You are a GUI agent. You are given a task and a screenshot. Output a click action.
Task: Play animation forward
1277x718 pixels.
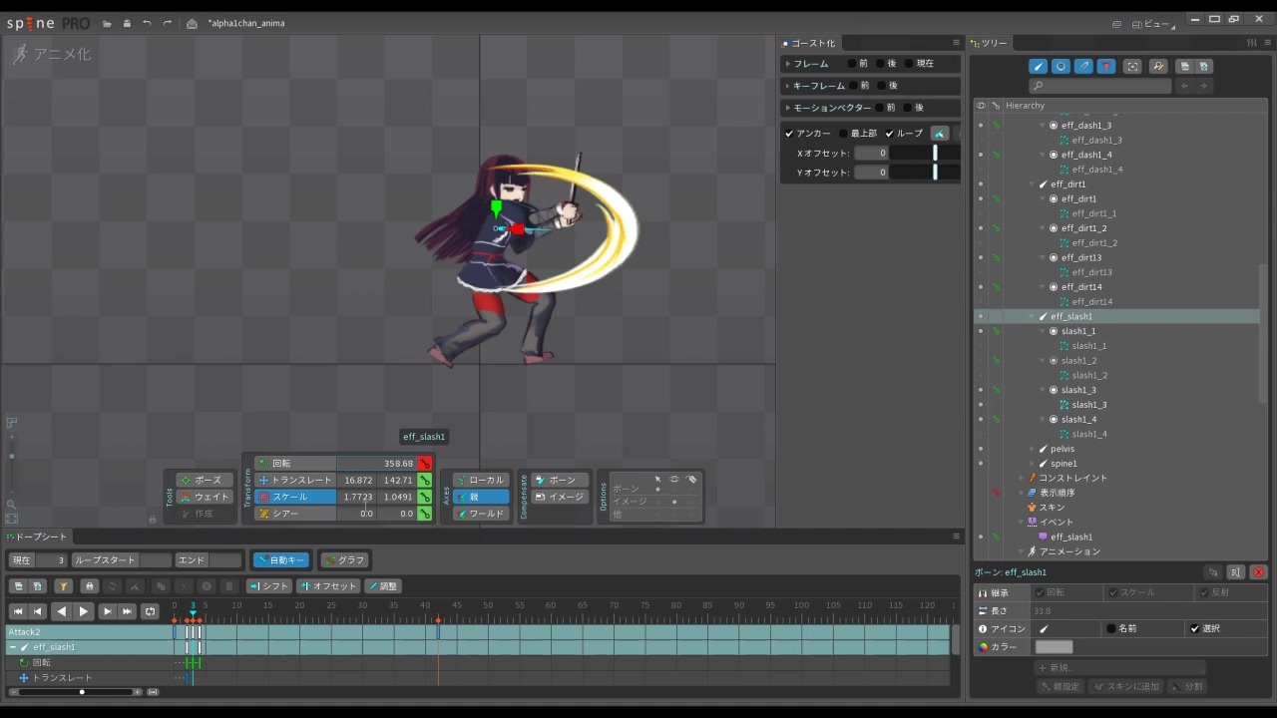click(x=84, y=611)
